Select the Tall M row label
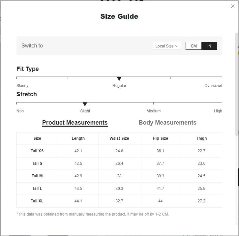Viewport: 239px width, 236px height. (37, 176)
